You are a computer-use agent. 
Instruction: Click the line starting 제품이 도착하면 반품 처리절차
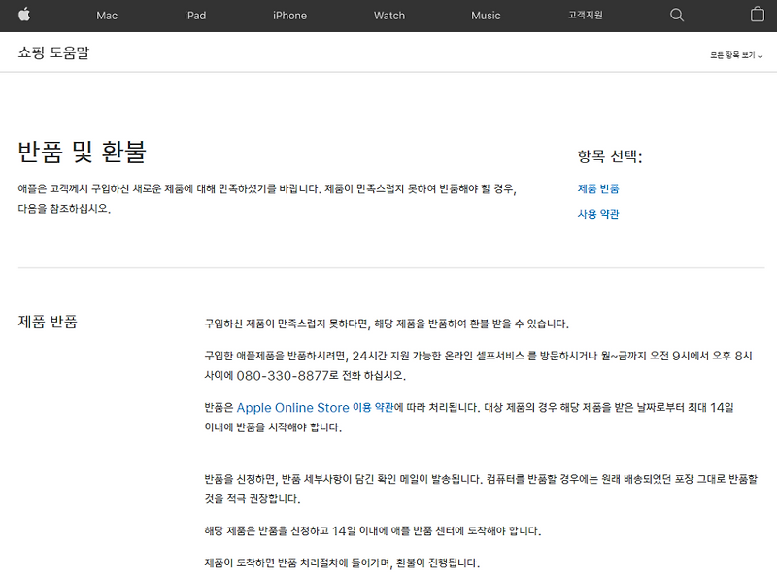(342, 562)
